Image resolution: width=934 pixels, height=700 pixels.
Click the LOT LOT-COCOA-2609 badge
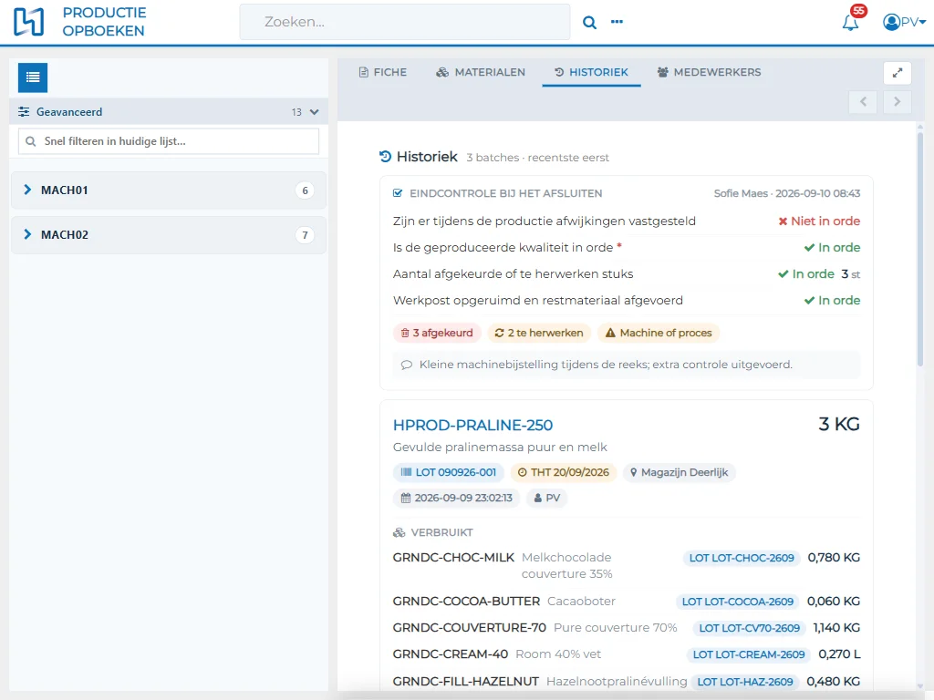[737, 602]
